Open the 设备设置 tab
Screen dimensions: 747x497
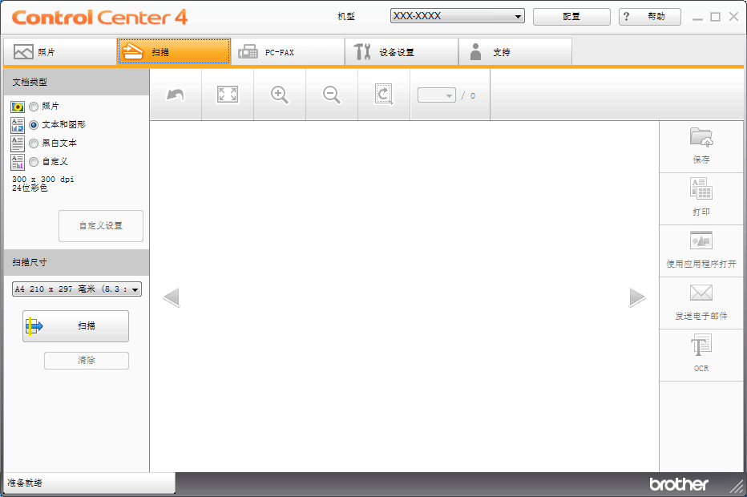point(402,52)
